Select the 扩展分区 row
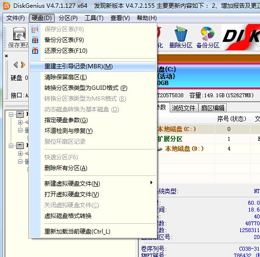260x257 pixels. pyautogui.click(x=208, y=139)
